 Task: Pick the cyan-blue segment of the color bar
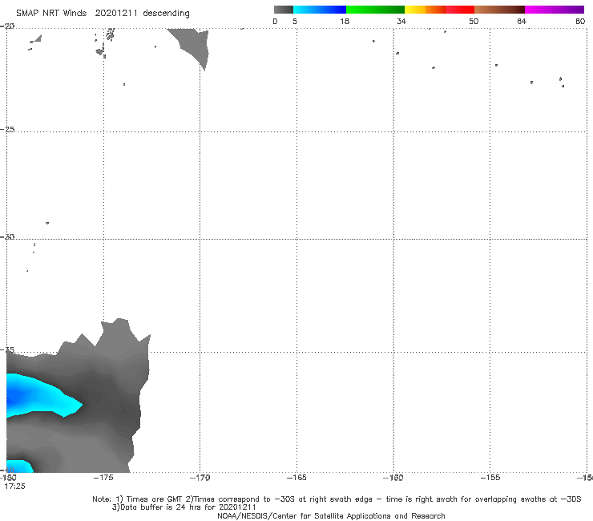pyautogui.click(x=320, y=10)
